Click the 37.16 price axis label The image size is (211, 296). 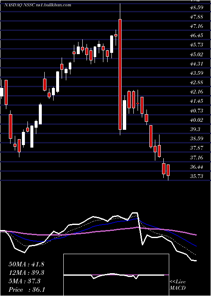coord(197,157)
